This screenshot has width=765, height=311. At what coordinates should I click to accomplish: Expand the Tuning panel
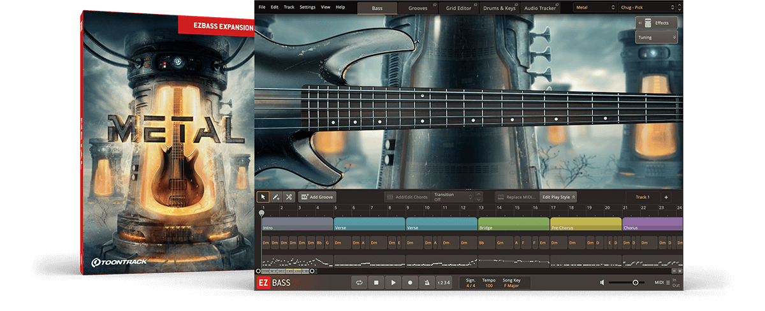click(x=656, y=38)
